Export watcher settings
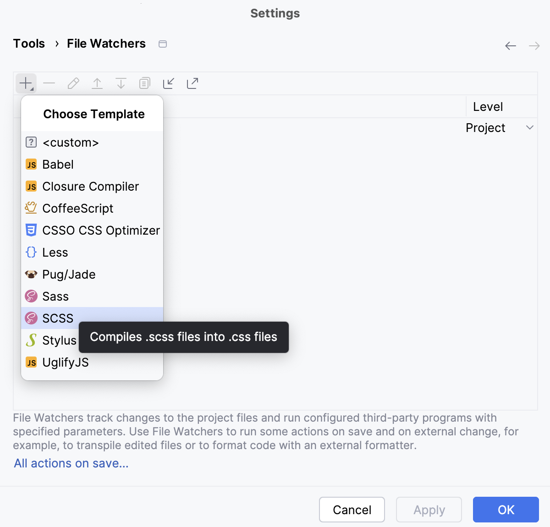The width and height of the screenshot is (550, 527). coord(192,83)
